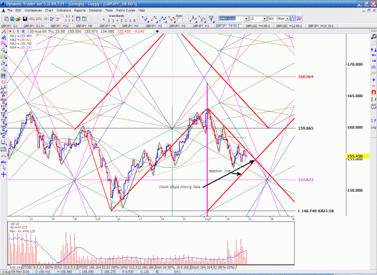The width and height of the screenshot is (377, 275).
Task: Select the magenta pitchfork tool
Action: 4,43
